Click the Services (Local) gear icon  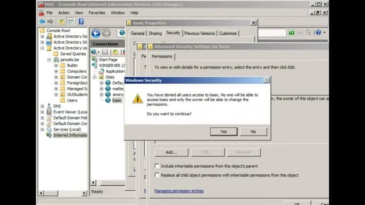tap(49, 129)
